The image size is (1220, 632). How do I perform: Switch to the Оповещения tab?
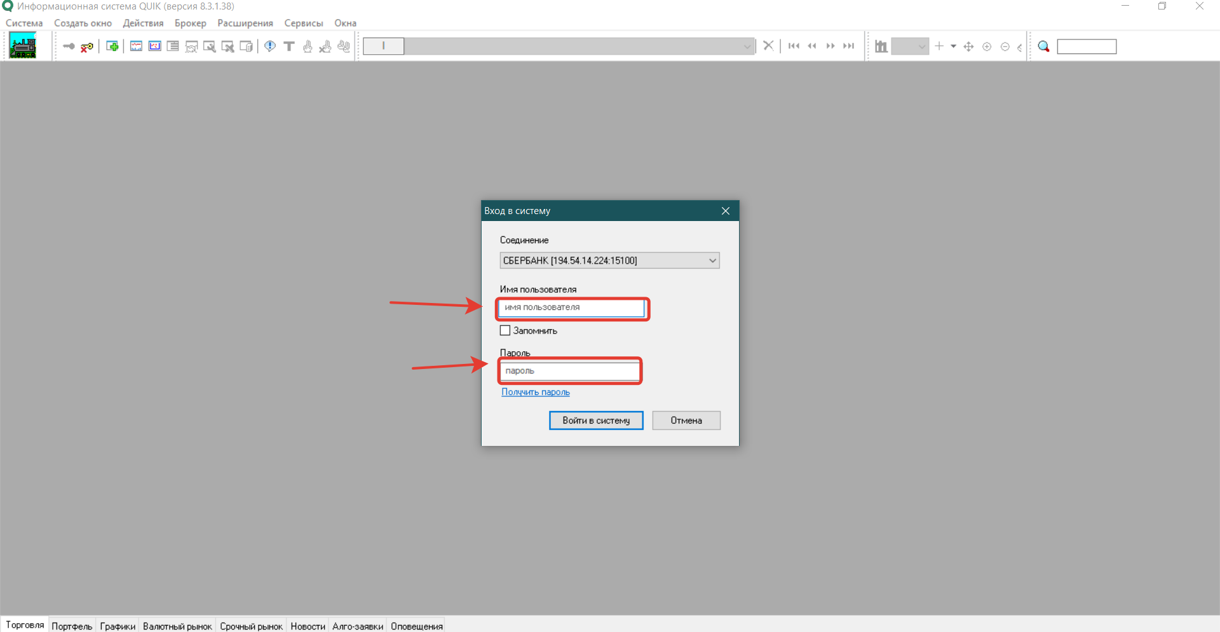417,626
